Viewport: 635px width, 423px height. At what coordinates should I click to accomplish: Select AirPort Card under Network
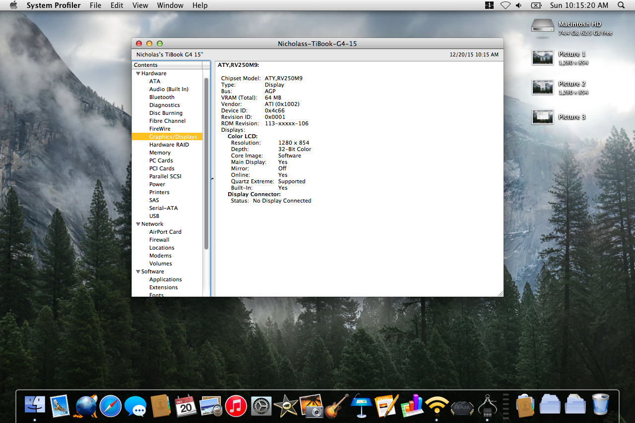point(165,232)
